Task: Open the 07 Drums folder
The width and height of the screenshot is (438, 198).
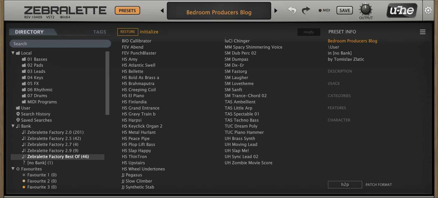Action: click(x=35, y=96)
